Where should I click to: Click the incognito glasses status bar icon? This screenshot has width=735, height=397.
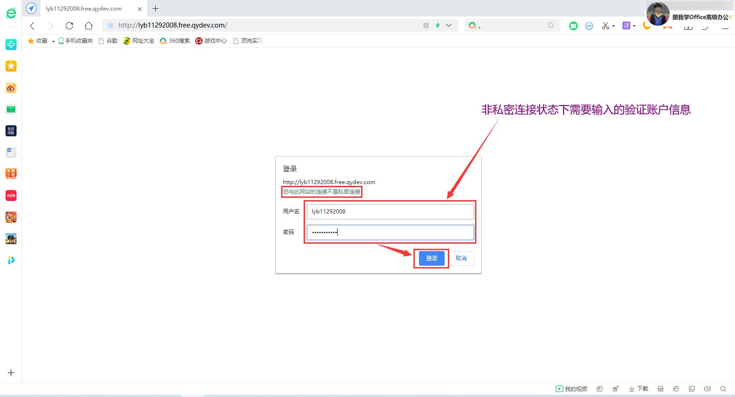tap(661, 389)
